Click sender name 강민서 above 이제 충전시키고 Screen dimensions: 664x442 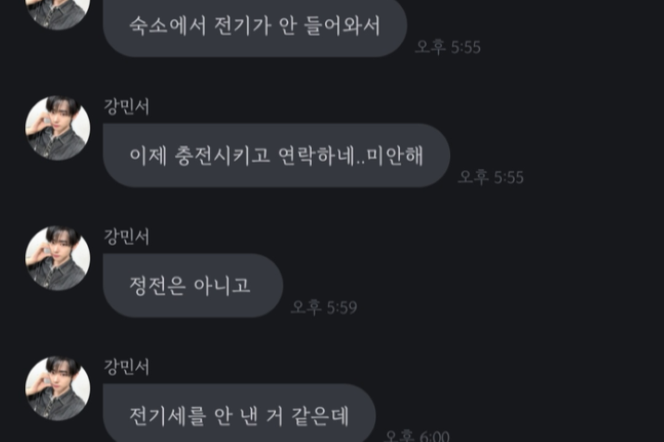pyautogui.click(x=127, y=107)
